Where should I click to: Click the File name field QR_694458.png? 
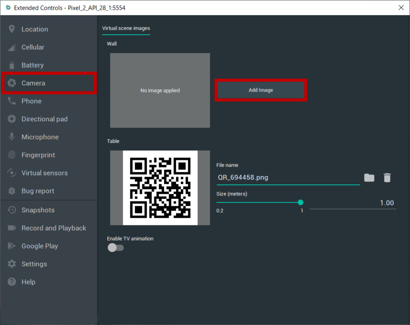pyautogui.click(x=288, y=178)
